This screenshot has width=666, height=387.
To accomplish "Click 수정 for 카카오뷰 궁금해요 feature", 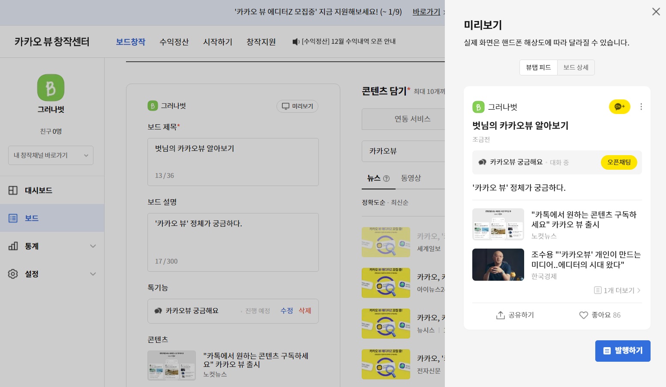I will click(x=287, y=311).
